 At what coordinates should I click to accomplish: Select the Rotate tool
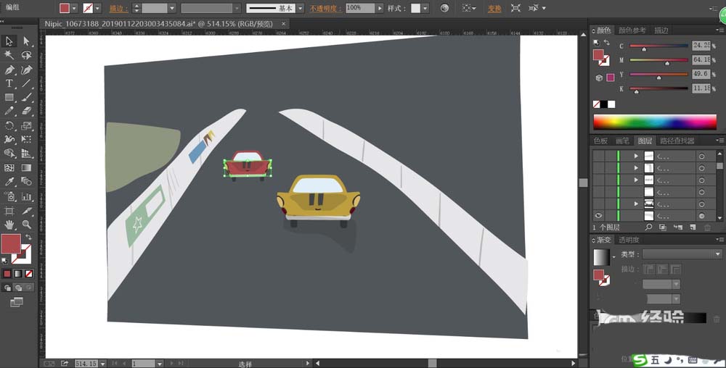coord(8,125)
